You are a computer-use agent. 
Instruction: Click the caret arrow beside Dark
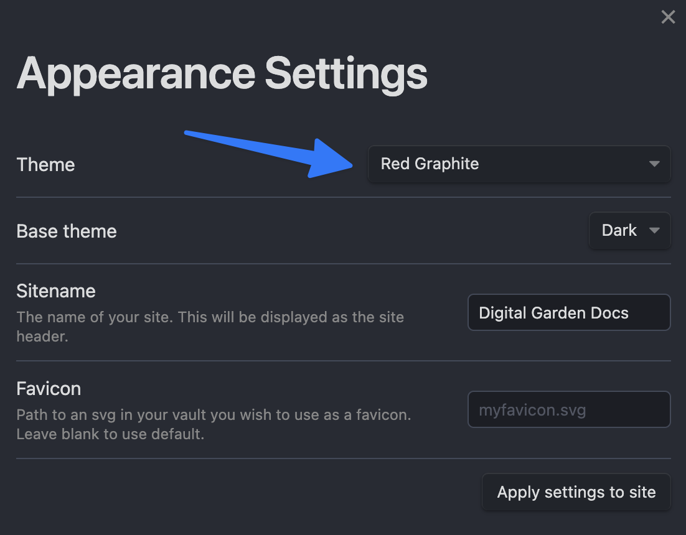(654, 231)
